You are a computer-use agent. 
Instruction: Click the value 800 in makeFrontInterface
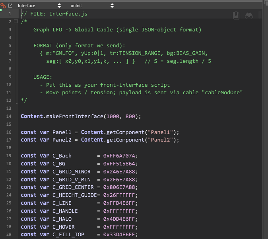(x=130, y=116)
